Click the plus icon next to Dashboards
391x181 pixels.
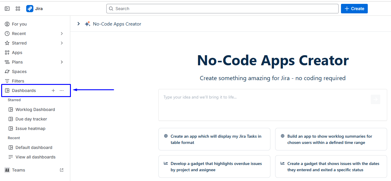(53, 90)
